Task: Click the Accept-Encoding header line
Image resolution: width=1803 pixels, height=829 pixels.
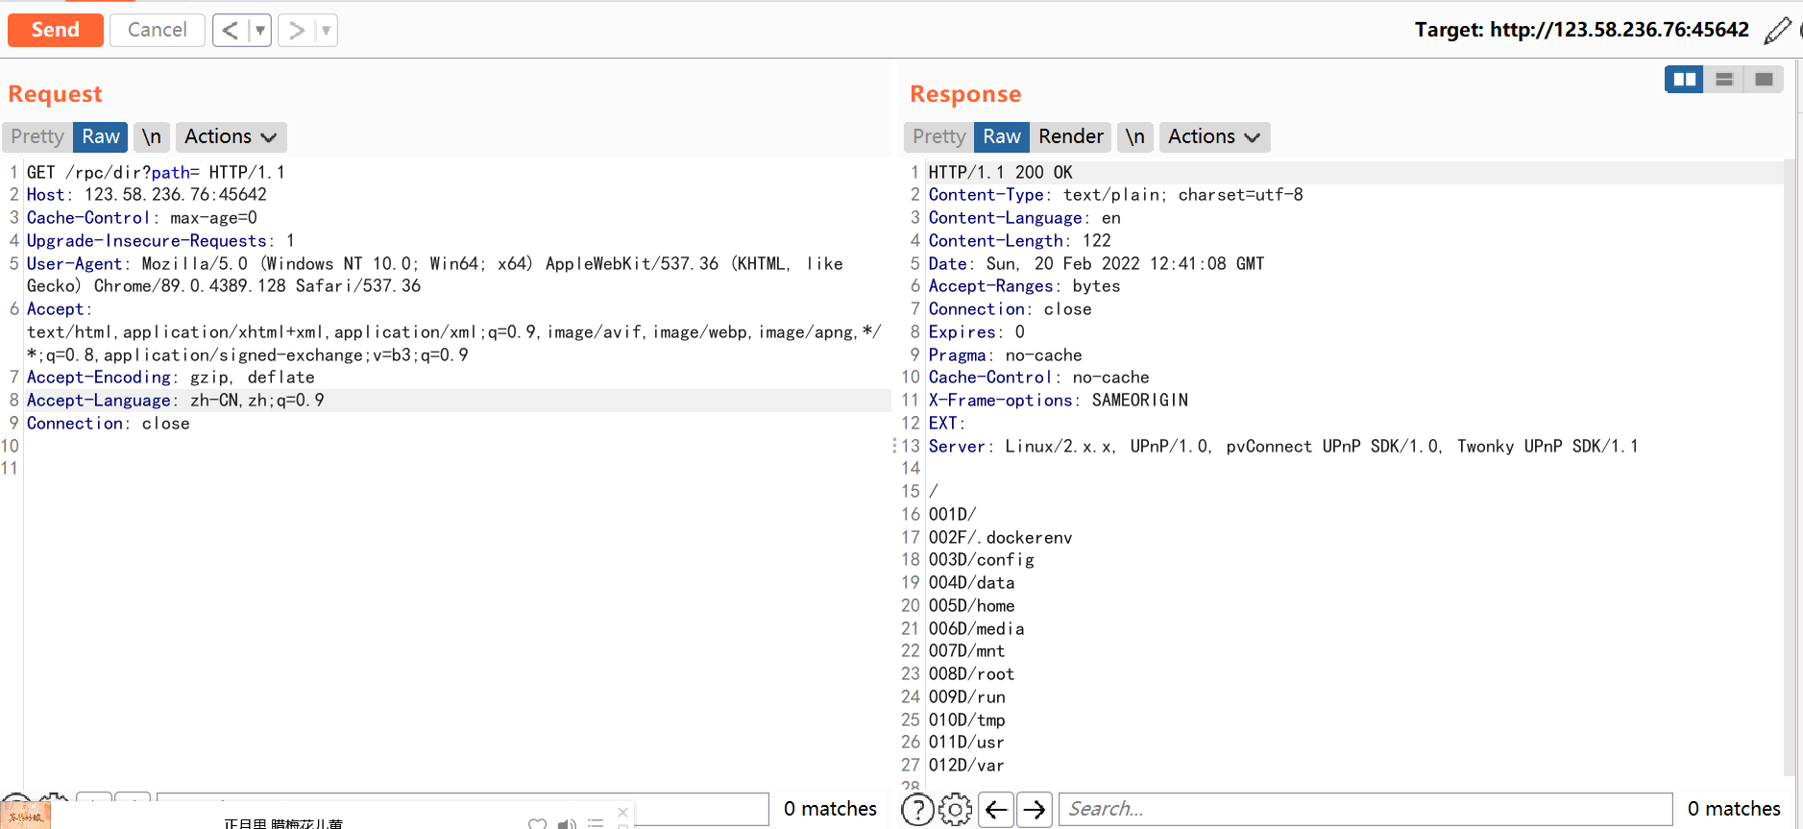Action: coord(171,378)
